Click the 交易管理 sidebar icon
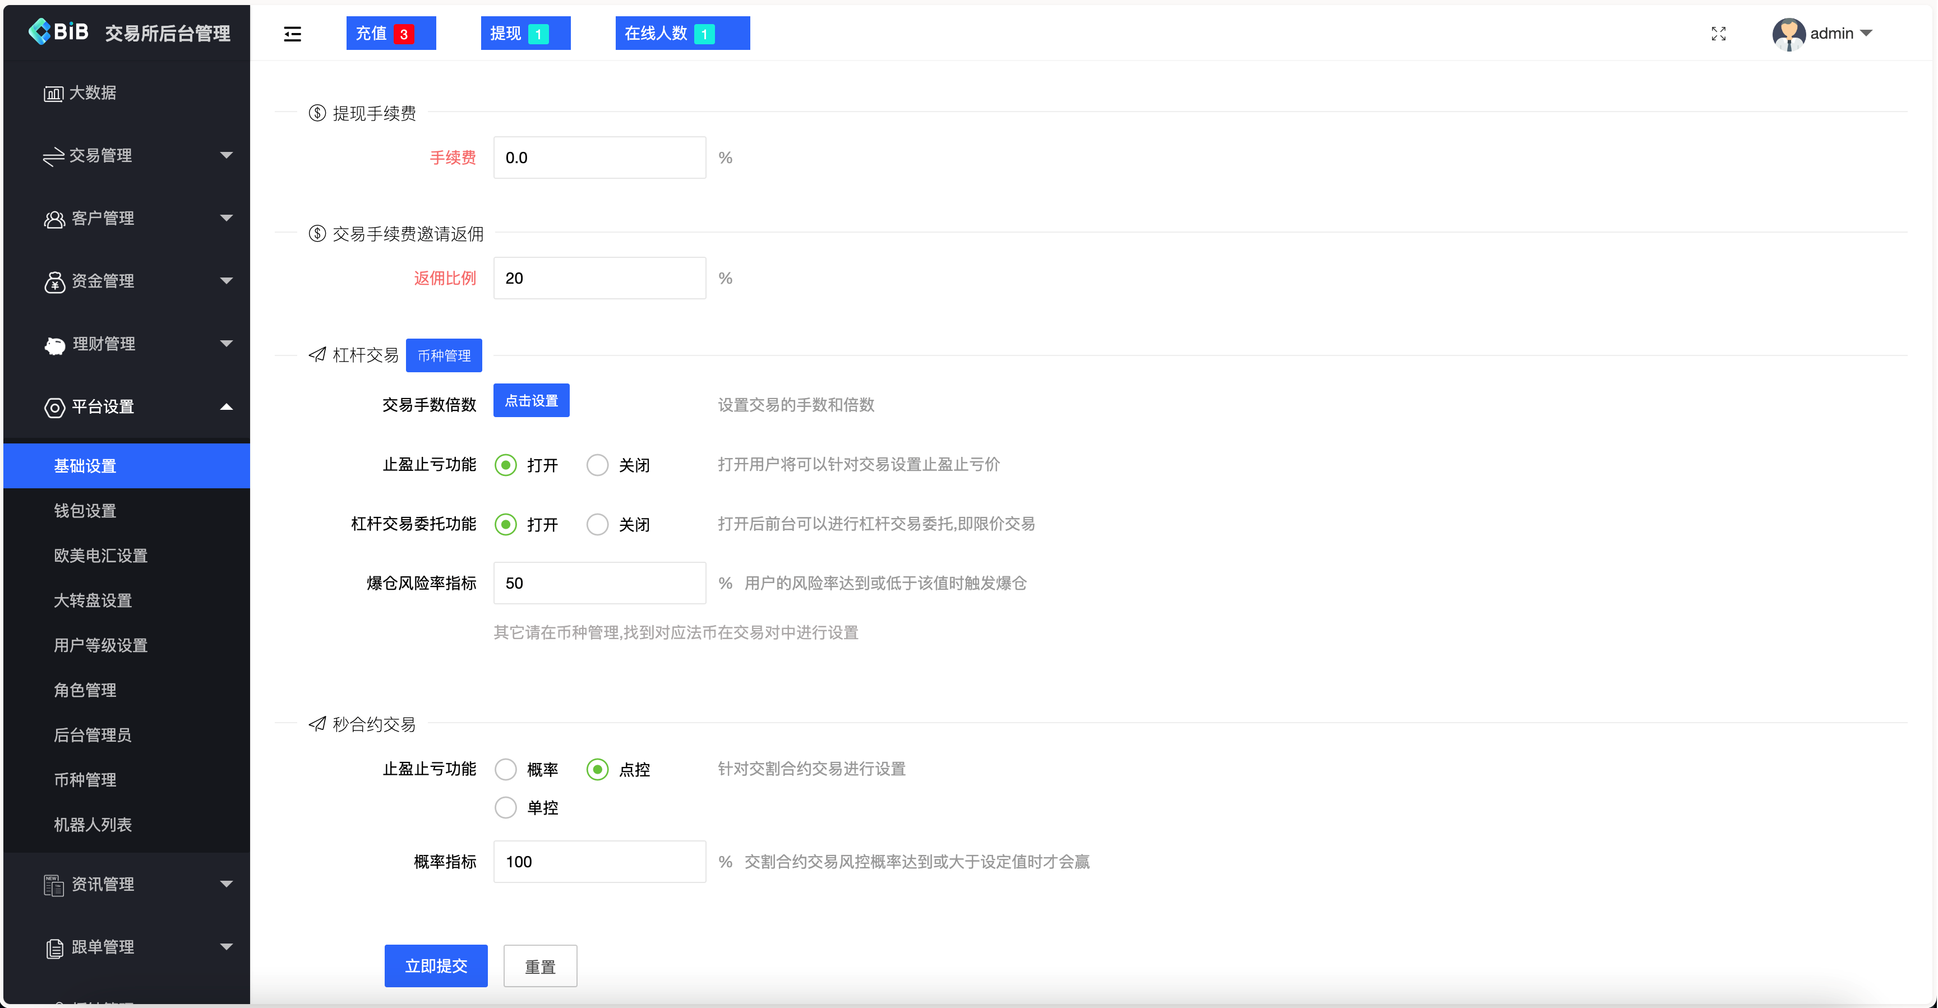 [x=53, y=156]
